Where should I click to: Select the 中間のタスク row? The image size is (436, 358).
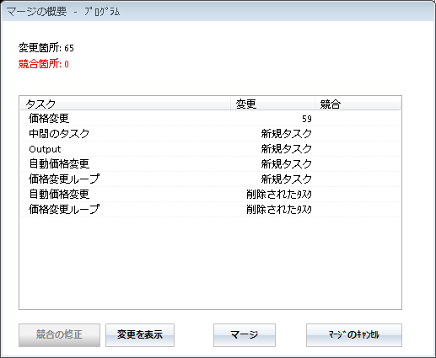pyautogui.click(x=210, y=134)
